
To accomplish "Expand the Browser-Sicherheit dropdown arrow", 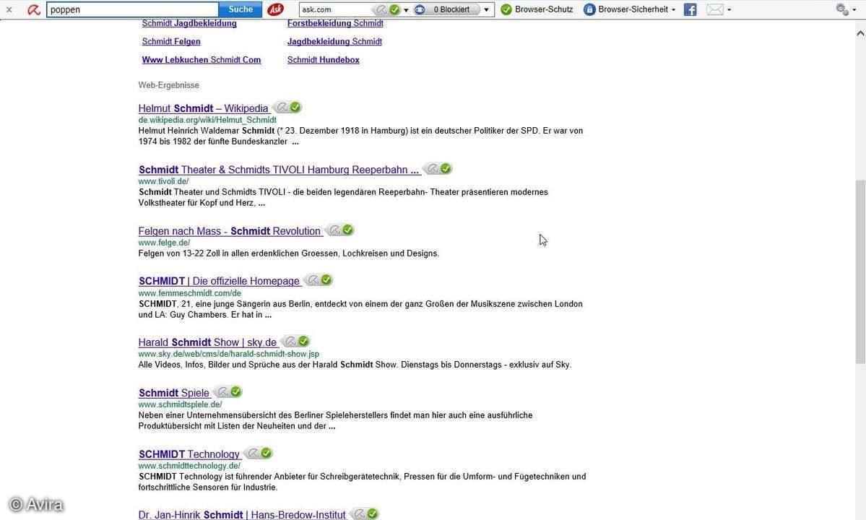I will (x=673, y=10).
